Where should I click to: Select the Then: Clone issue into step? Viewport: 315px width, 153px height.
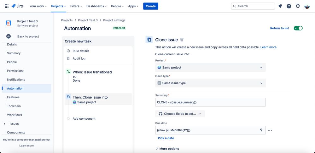coord(98,99)
